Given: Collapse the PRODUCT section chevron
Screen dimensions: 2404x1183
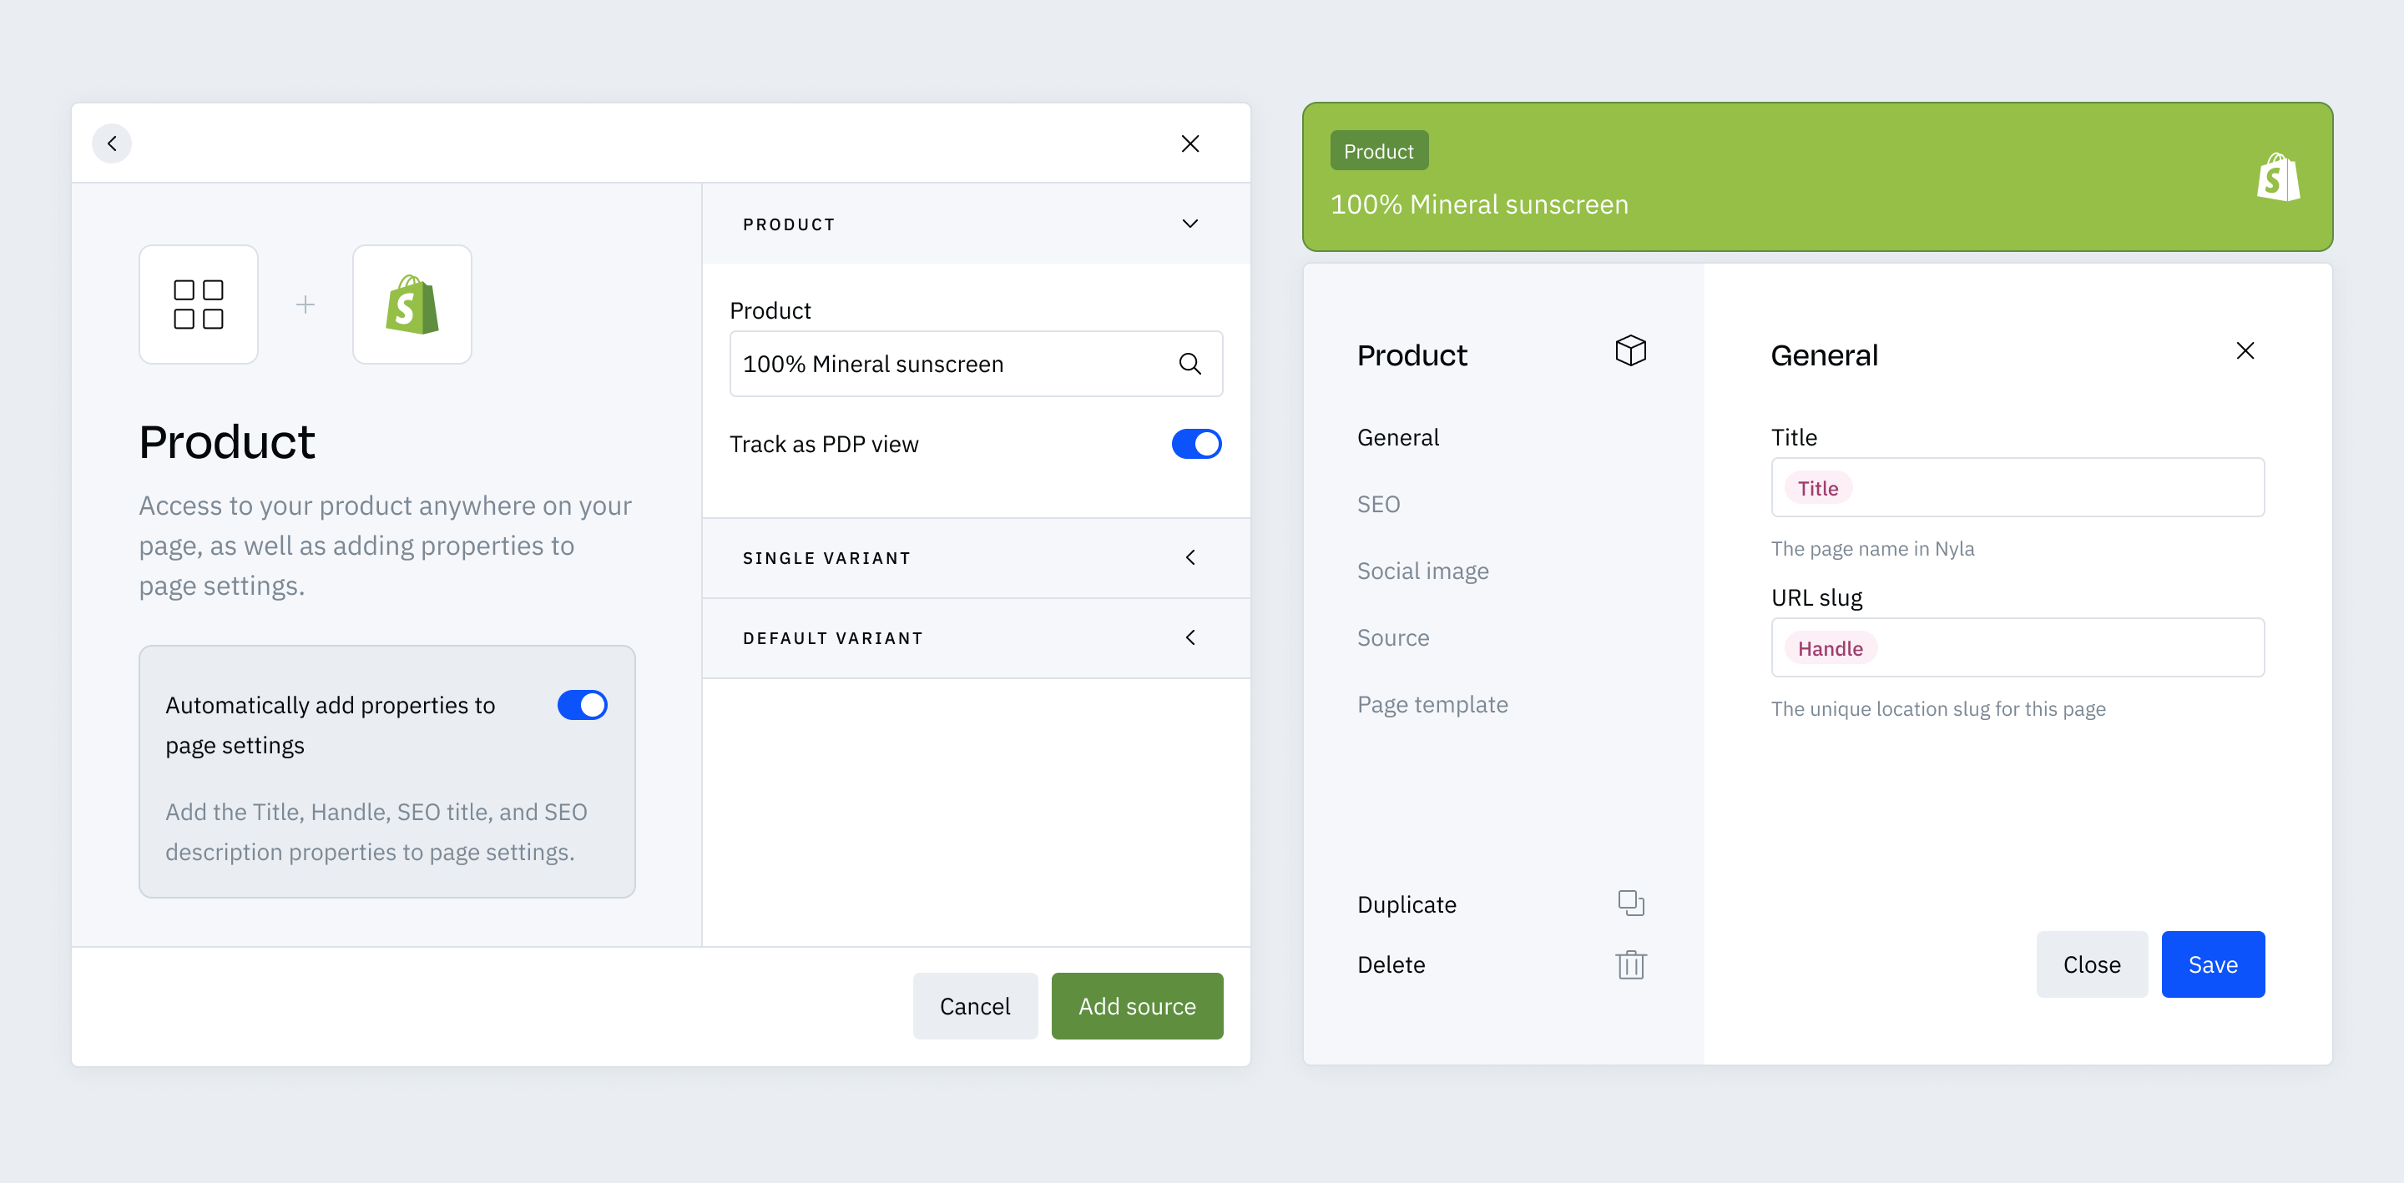Looking at the screenshot, I should point(1196,225).
